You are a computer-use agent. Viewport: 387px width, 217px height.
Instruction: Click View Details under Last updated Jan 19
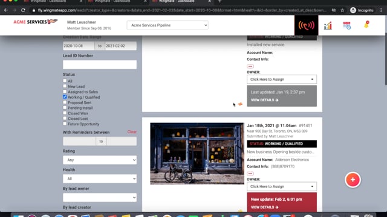click(x=265, y=100)
